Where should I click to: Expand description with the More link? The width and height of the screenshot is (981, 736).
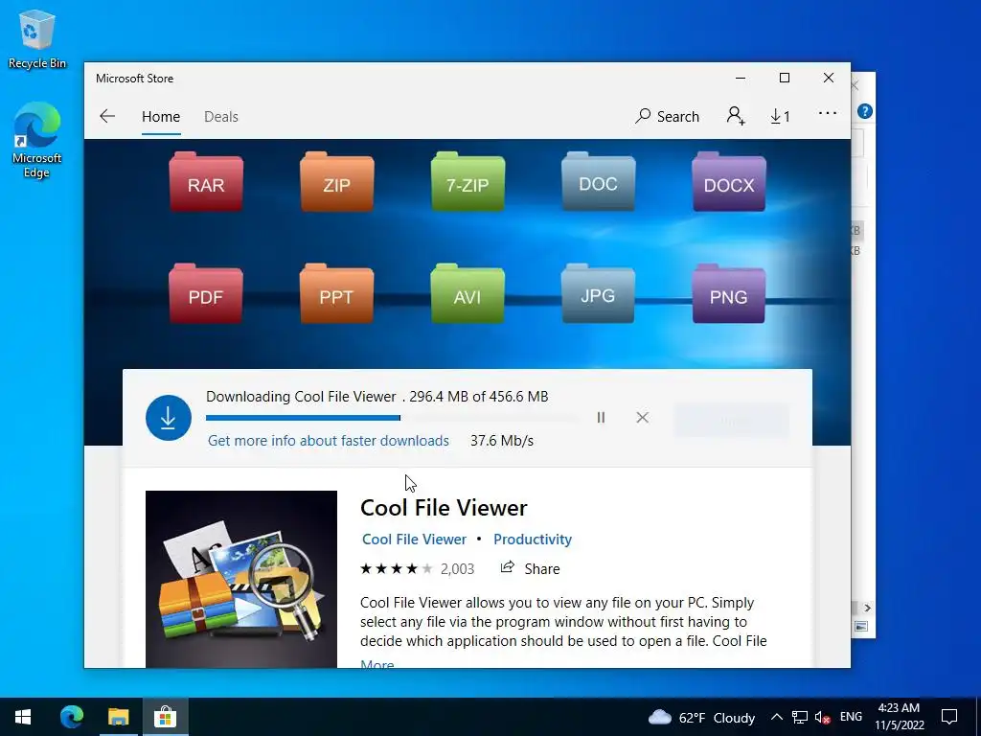(x=377, y=663)
